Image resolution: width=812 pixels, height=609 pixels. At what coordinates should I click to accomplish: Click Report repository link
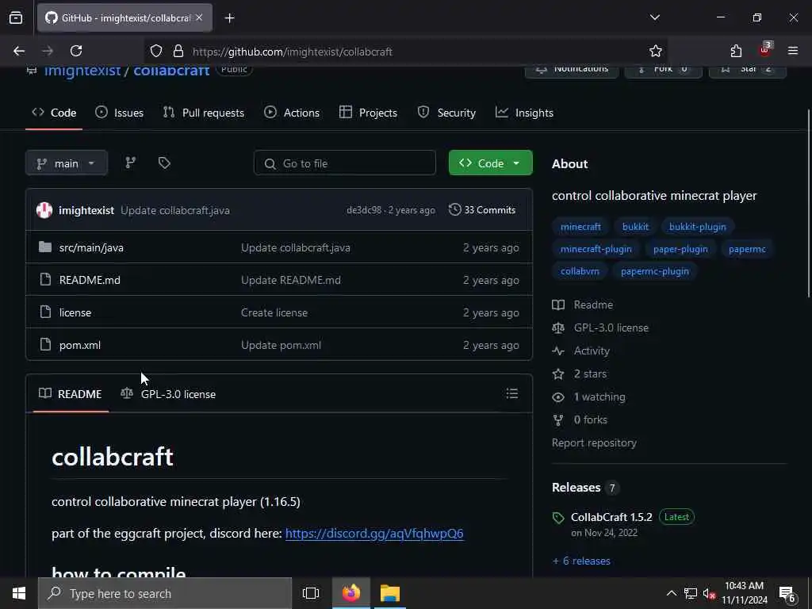pyautogui.click(x=594, y=442)
